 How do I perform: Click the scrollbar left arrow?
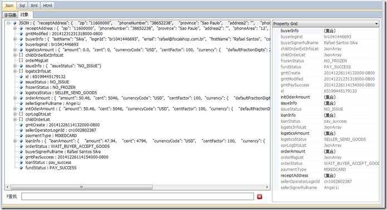(7, 187)
